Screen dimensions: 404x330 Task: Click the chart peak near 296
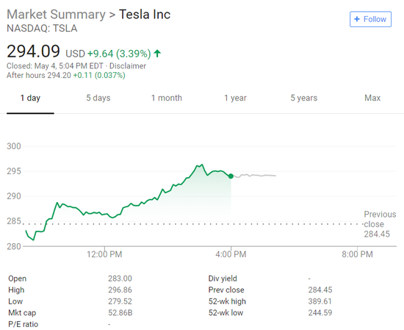(202, 165)
